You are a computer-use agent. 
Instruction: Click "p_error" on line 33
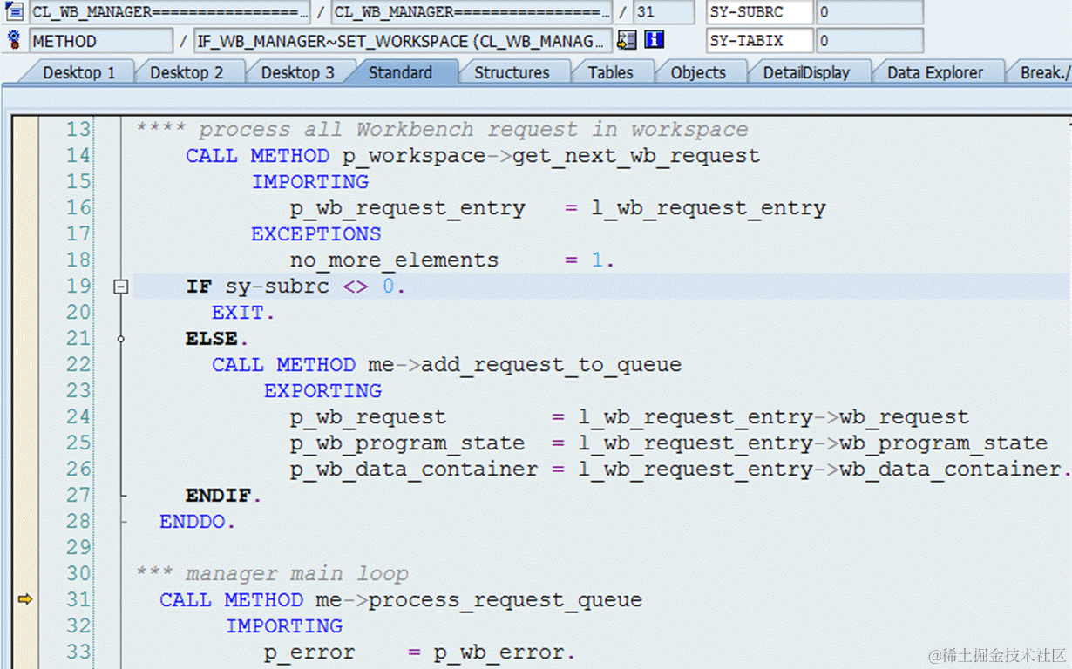(309, 652)
